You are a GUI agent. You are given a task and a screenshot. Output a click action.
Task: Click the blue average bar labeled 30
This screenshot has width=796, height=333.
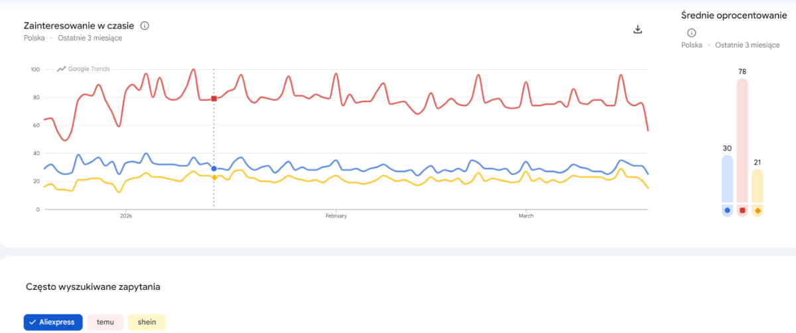coord(727,178)
